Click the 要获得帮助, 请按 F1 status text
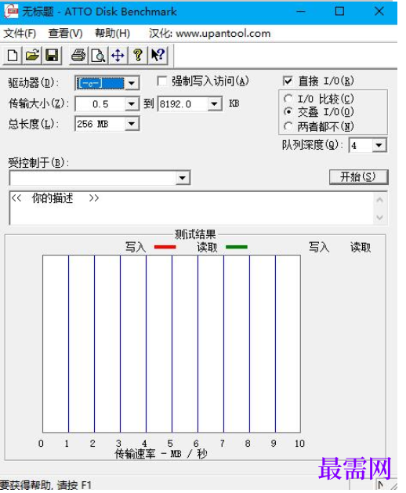Viewport: 406px width, 493px height. [46, 485]
